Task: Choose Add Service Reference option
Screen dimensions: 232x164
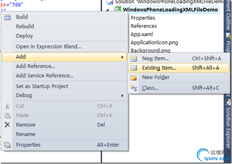Action: click(44, 76)
